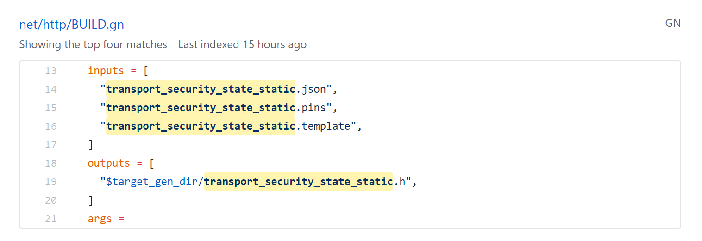Image resolution: width=702 pixels, height=241 pixels.
Task: Go to line number 15
Action: click(51, 108)
